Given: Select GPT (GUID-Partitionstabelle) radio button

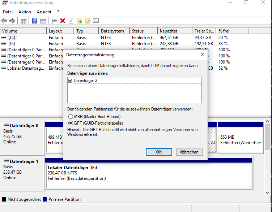Looking at the screenshot, I should [71, 123].
